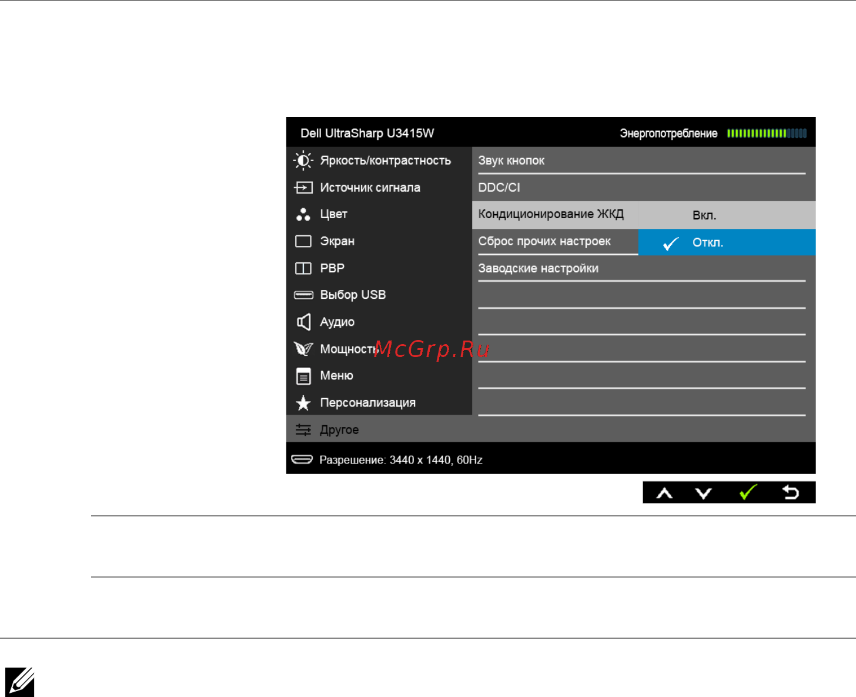856x697 pixels.
Task: Open the Экран menu entry
Action: pyautogui.click(x=379, y=241)
